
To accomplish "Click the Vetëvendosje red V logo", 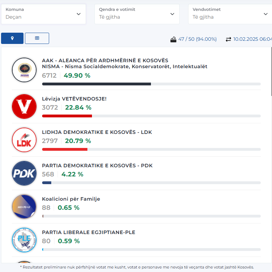I will pyautogui.click(x=24, y=106).
